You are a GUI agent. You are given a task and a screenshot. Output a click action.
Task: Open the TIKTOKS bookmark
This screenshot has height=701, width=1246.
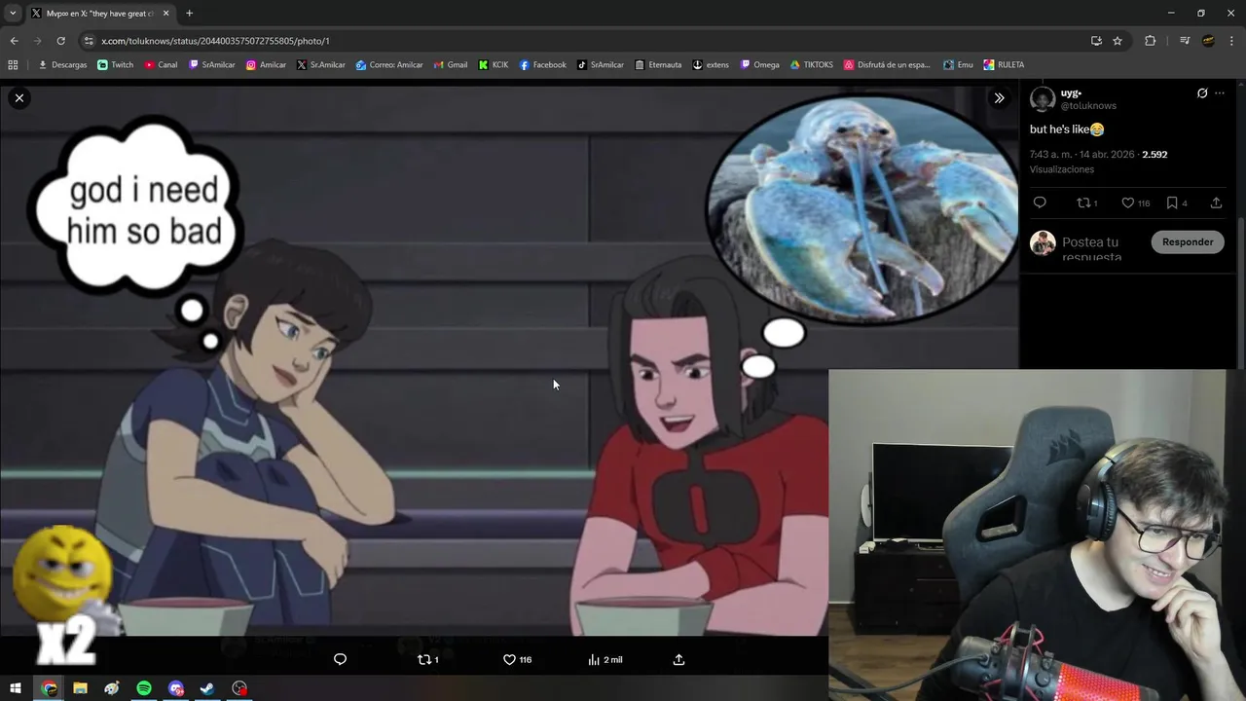click(x=812, y=65)
